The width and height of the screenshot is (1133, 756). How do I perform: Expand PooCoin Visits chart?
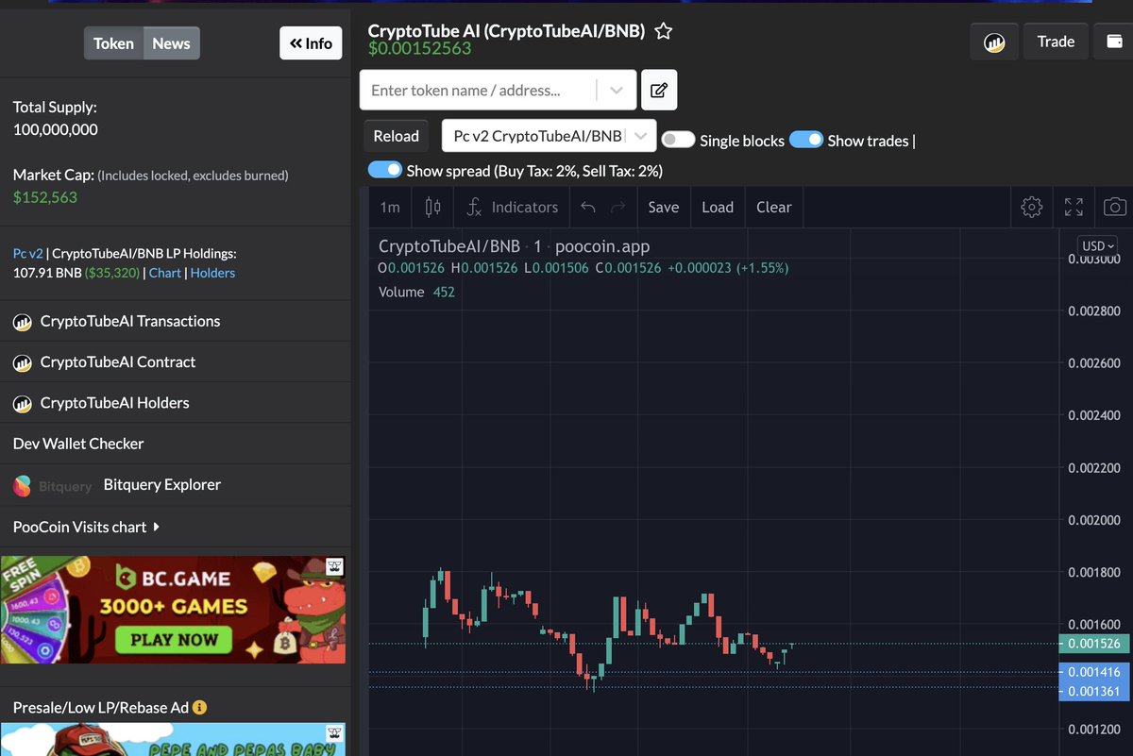click(x=86, y=527)
